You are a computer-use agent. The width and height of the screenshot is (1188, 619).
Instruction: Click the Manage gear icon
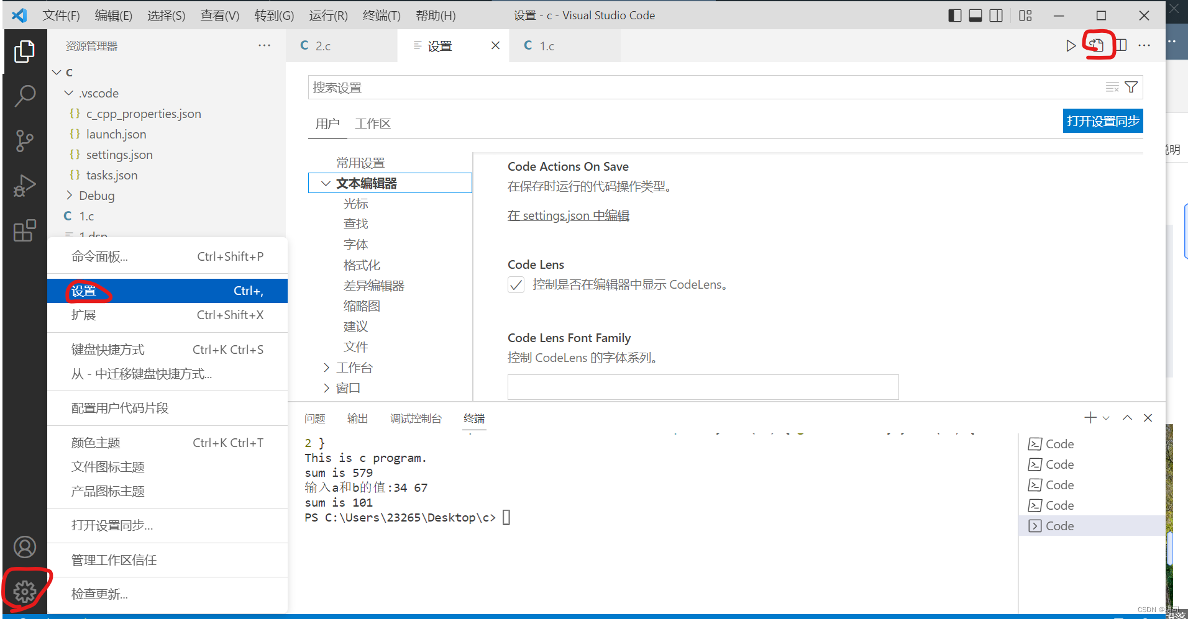(25, 592)
